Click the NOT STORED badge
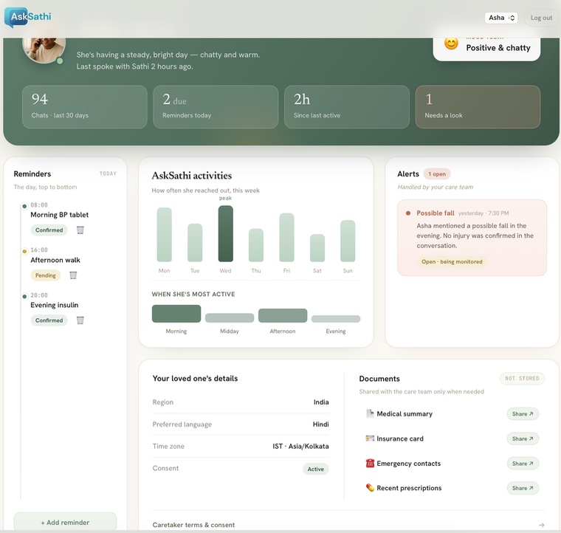Viewport: 561px width, 533px height. pos(522,379)
